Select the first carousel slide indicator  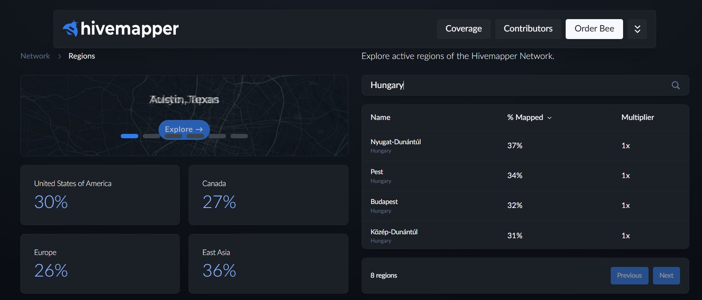(x=129, y=136)
